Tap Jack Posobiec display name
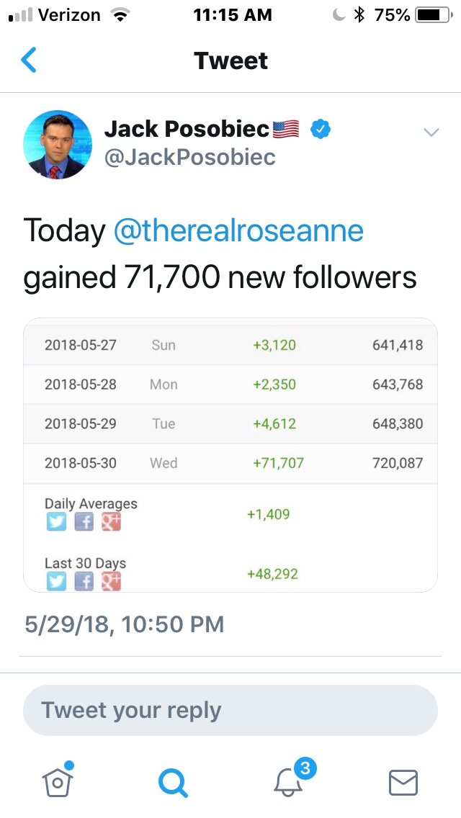 187,130
